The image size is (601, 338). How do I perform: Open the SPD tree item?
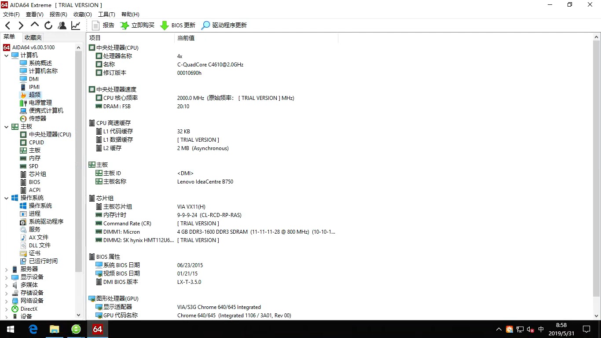(29, 166)
